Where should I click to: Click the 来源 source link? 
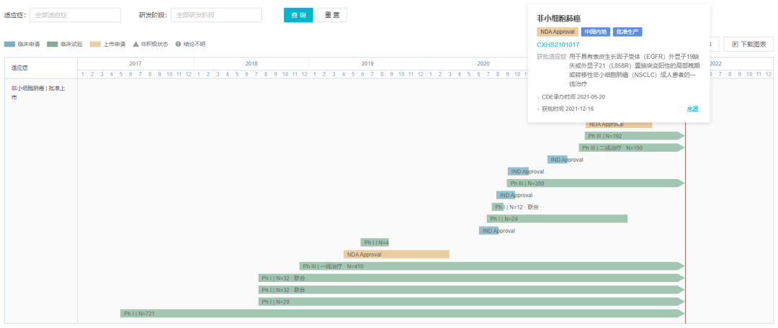click(692, 109)
